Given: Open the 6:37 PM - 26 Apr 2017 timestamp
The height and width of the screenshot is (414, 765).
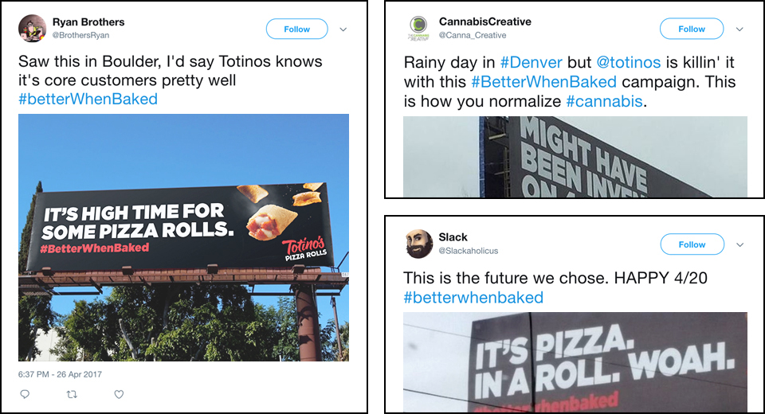Looking at the screenshot, I should point(60,374).
